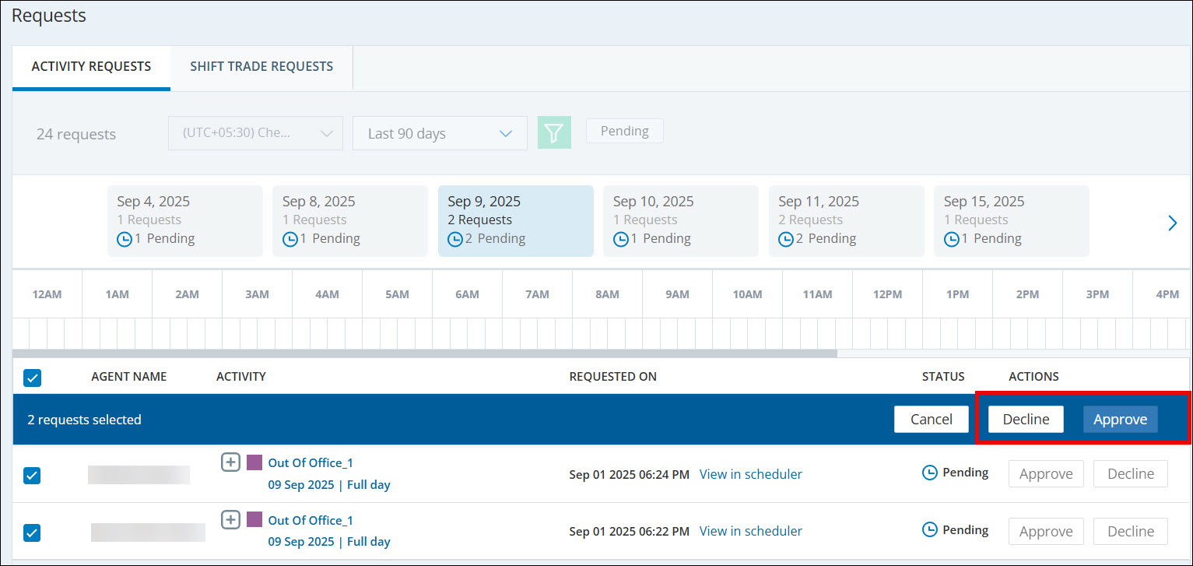Image resolution: width=1193 pixels, height=566 pixels.
Task: Click the clock icon on Sep 15 card
Action: [952, 239]
